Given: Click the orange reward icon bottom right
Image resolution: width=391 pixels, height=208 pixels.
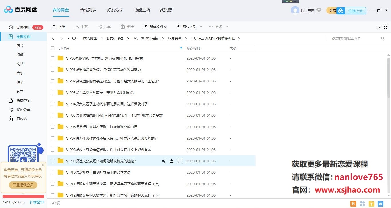Looking at the screenshot, I should coord(353,203).
